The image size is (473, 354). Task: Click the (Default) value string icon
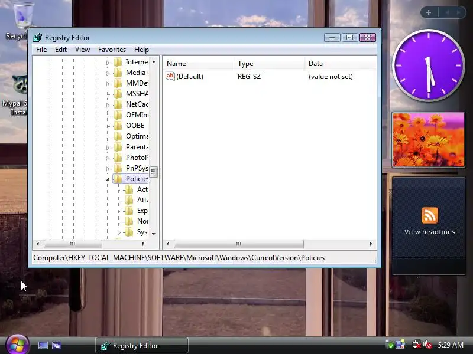point(170,76)
